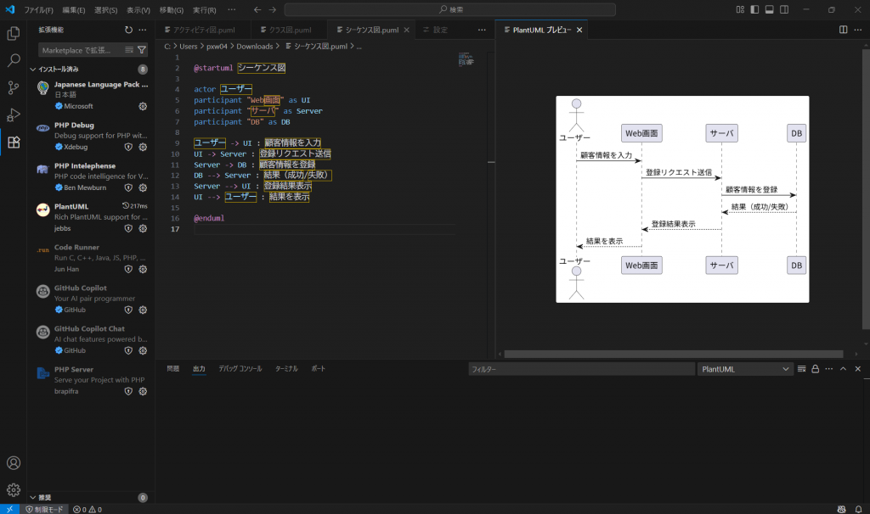870x514 pixels.
Task: Switch to アクティビティ図.puml tab
Action: (x=204, y=30)
